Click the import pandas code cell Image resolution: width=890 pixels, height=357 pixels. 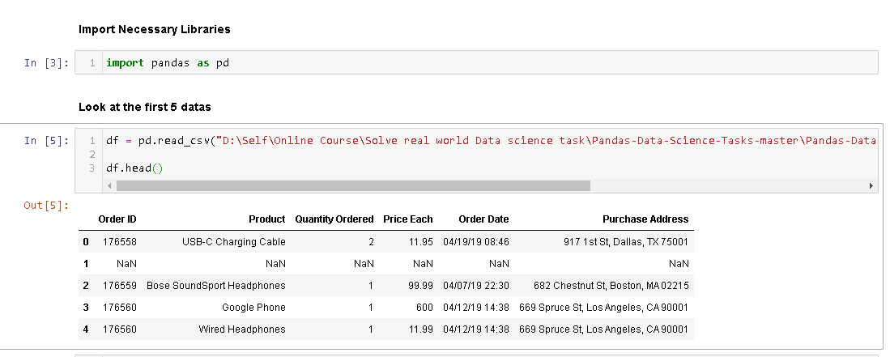click(476, 62)
